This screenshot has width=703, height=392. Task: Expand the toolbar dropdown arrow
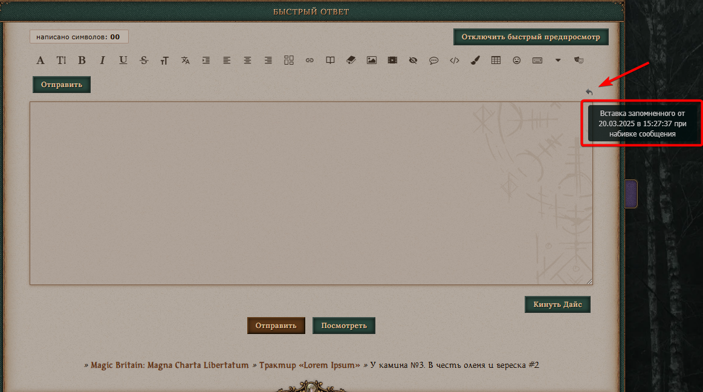point(558,60)
